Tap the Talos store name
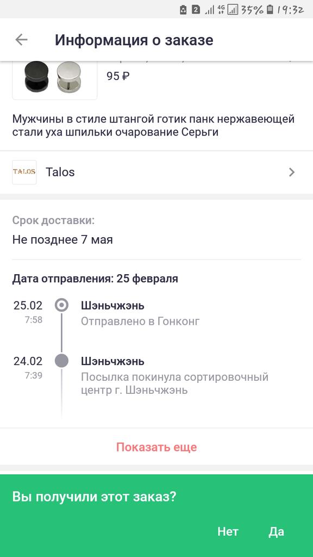This screenshot has width=313, height=557. coord(60,172)
